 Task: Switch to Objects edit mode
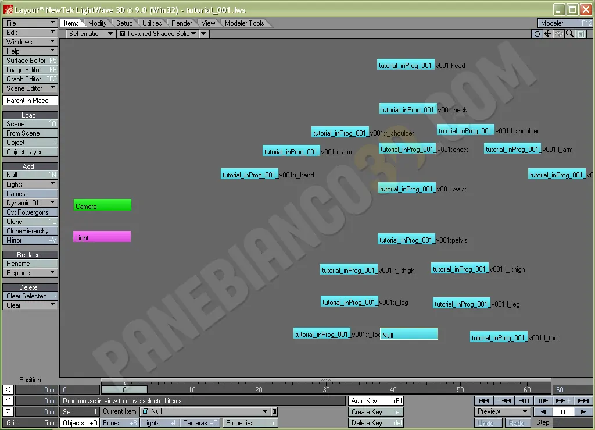pos(80,423)
